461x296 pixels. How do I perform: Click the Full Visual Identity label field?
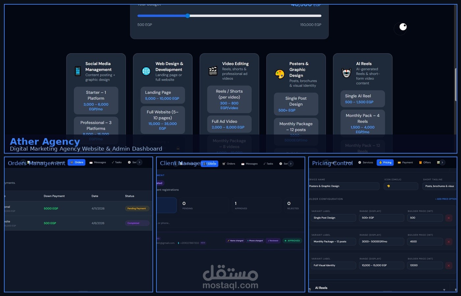[x=334, y=265]
